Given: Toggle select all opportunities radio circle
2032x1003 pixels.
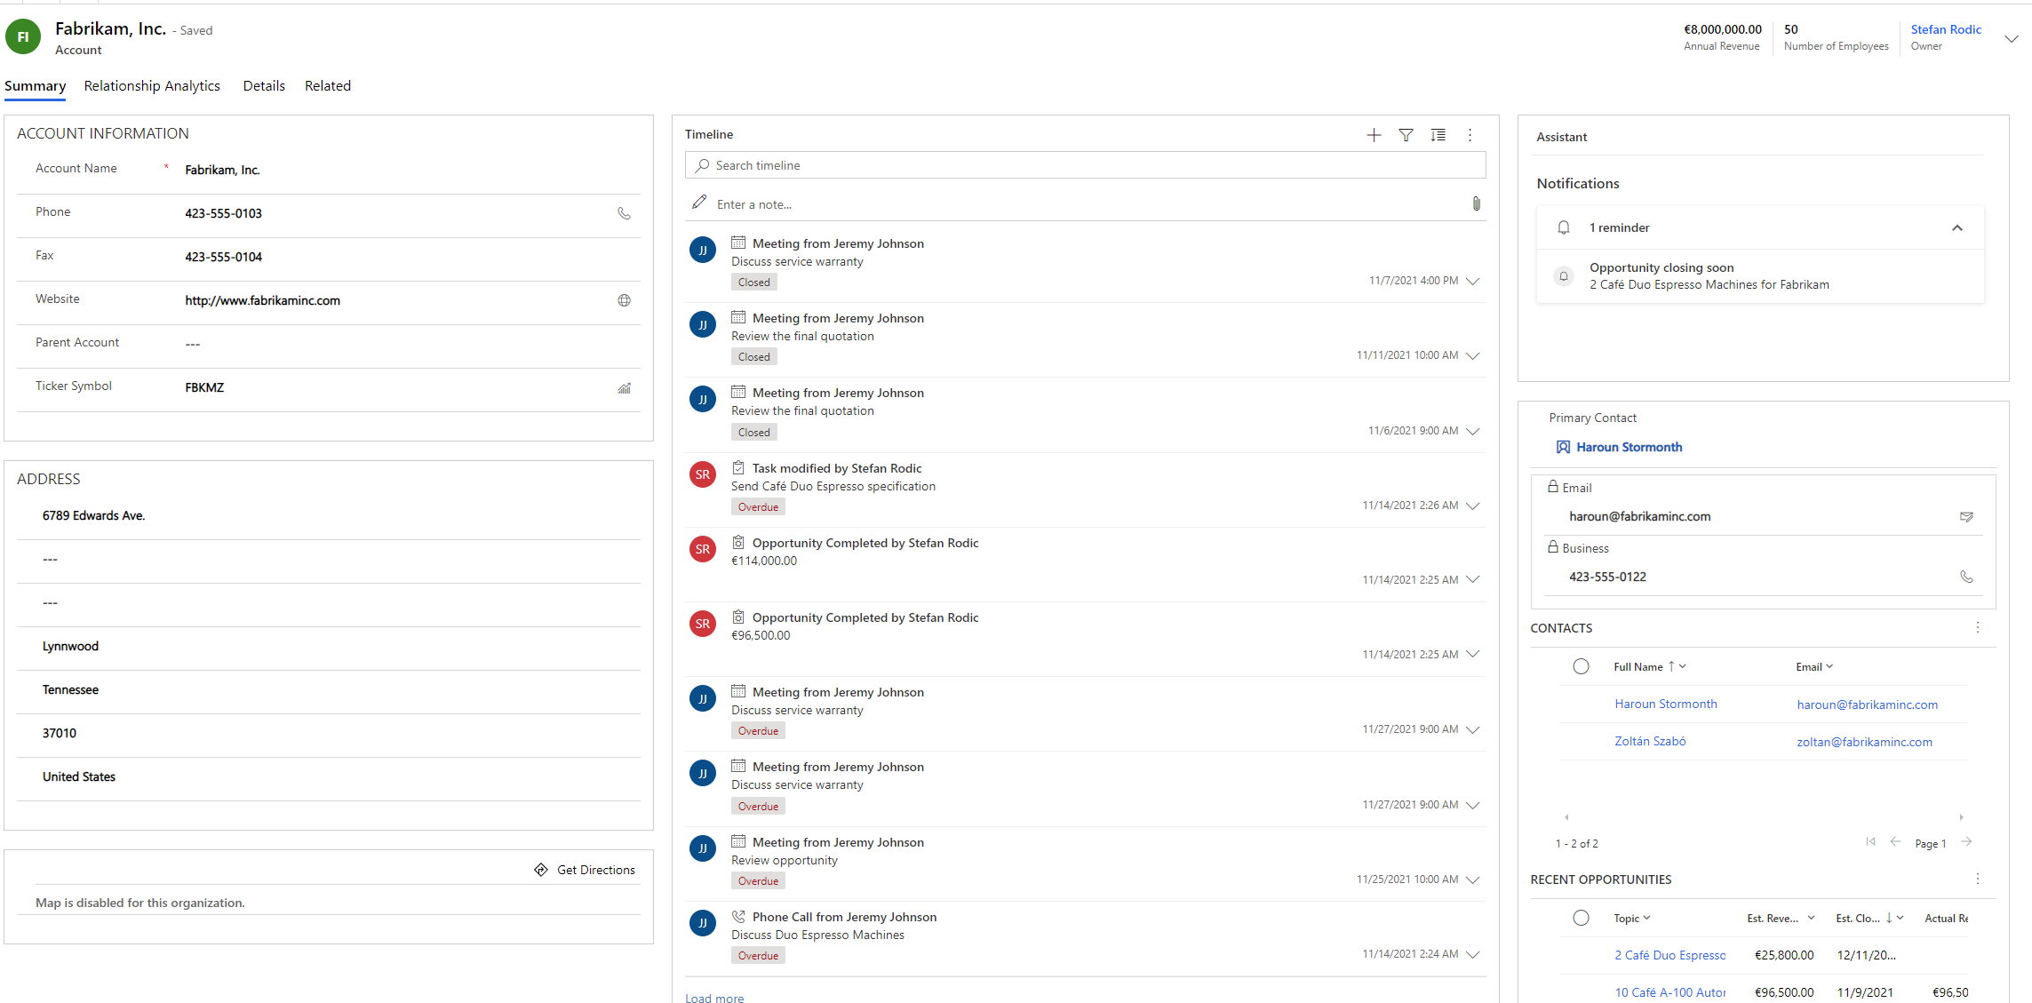Looking at the screenshot, I should point(1581,918).
